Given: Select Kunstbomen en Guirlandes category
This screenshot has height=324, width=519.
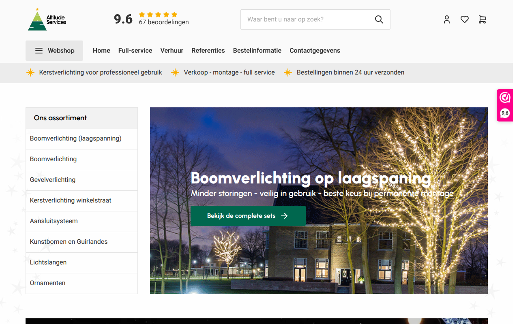Looking at the screenshot, I should tap(81, 242).
